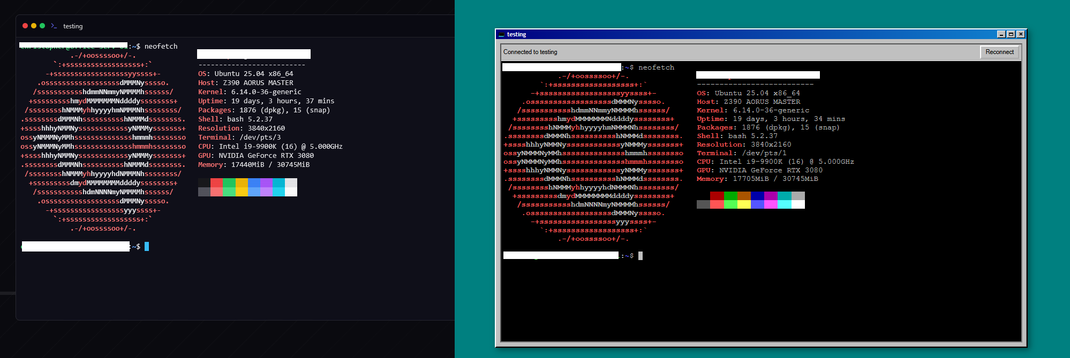Image resolution: width=1070 pixels, height=358 pixels.
Task: Click the 'Connected to testing' status text
Action: (530, 52)
